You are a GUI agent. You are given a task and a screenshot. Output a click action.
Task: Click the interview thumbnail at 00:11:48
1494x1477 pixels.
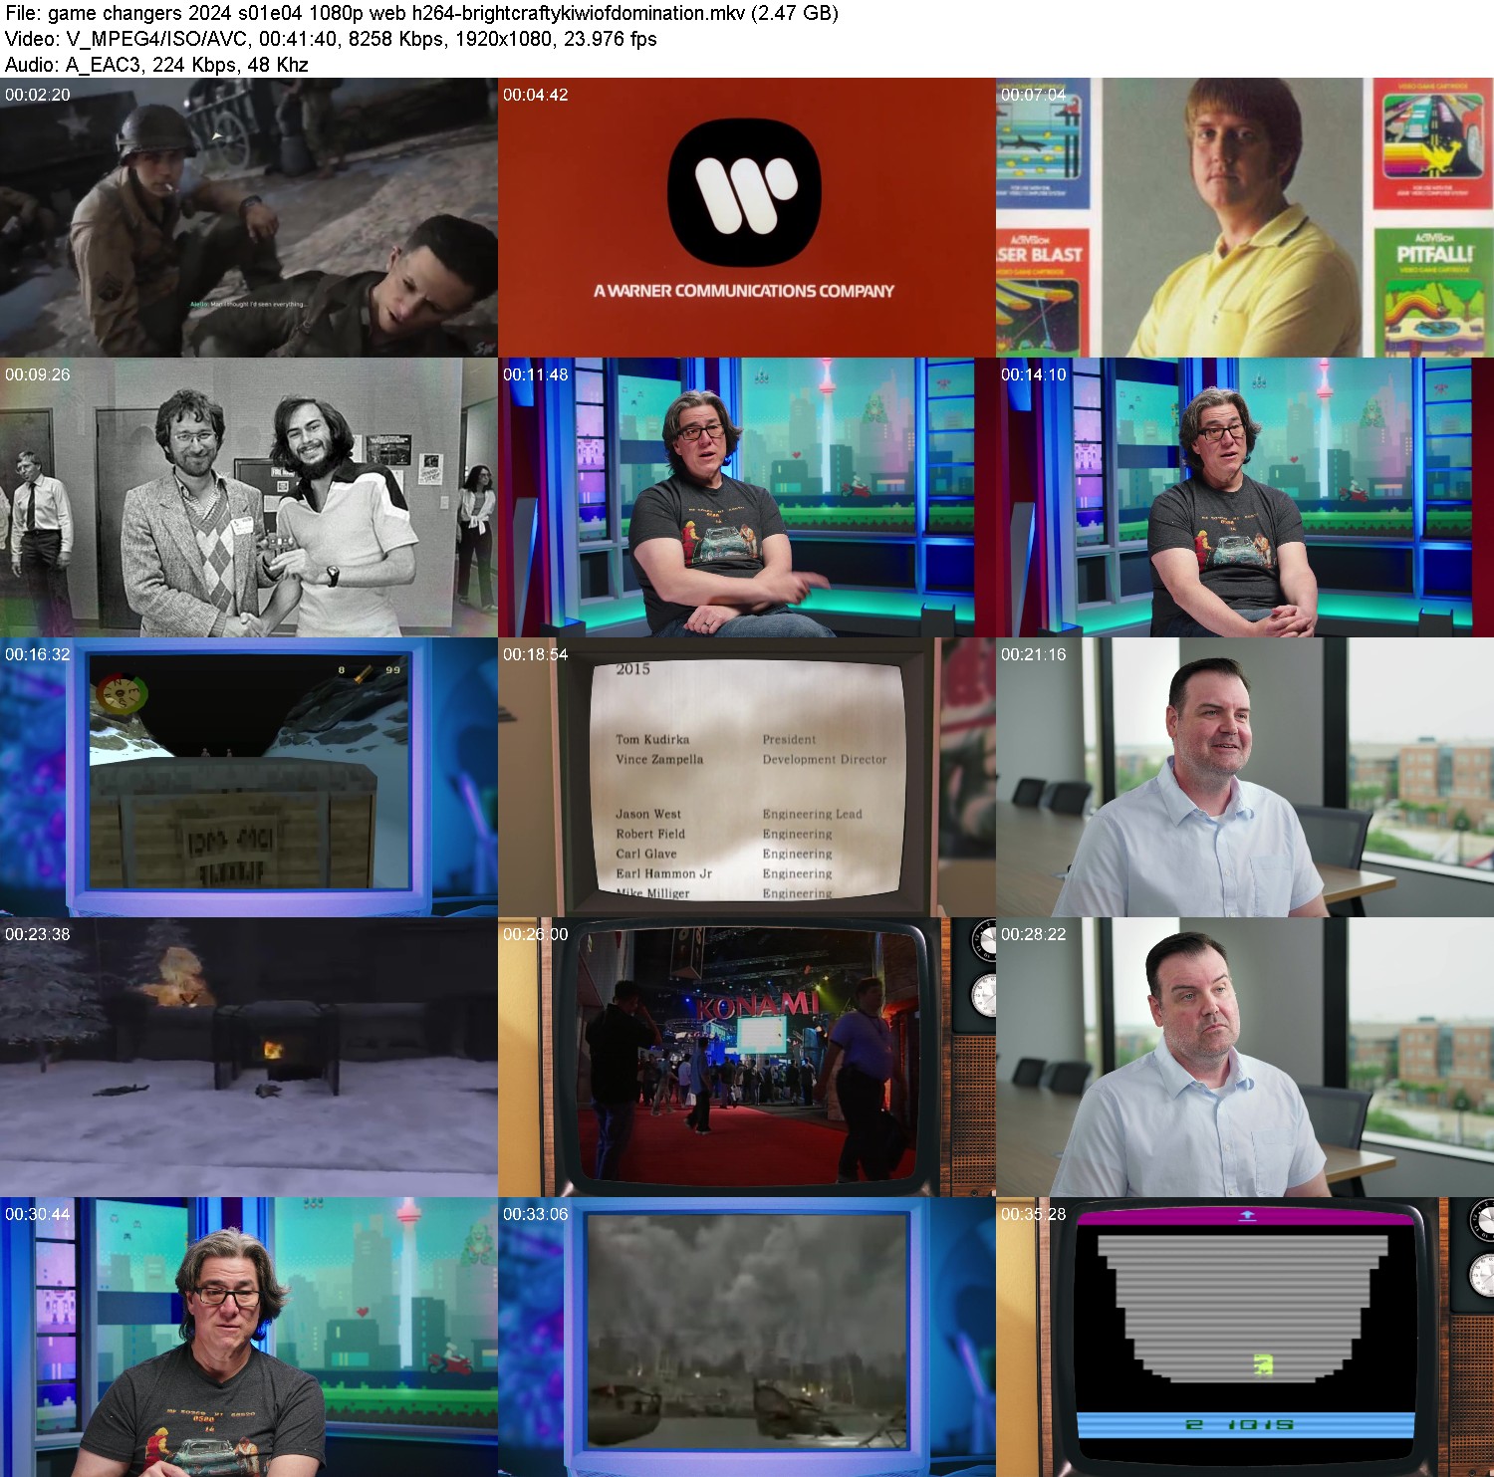click(747, 498)
